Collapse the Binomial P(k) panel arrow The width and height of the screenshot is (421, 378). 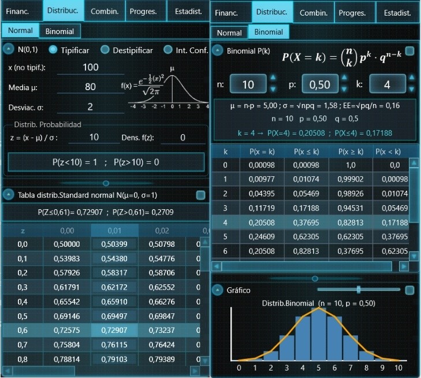coord(218,50)
